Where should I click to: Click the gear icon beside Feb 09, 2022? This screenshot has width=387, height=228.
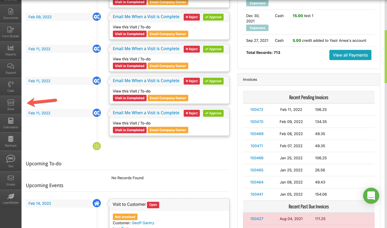coord(97,17)
